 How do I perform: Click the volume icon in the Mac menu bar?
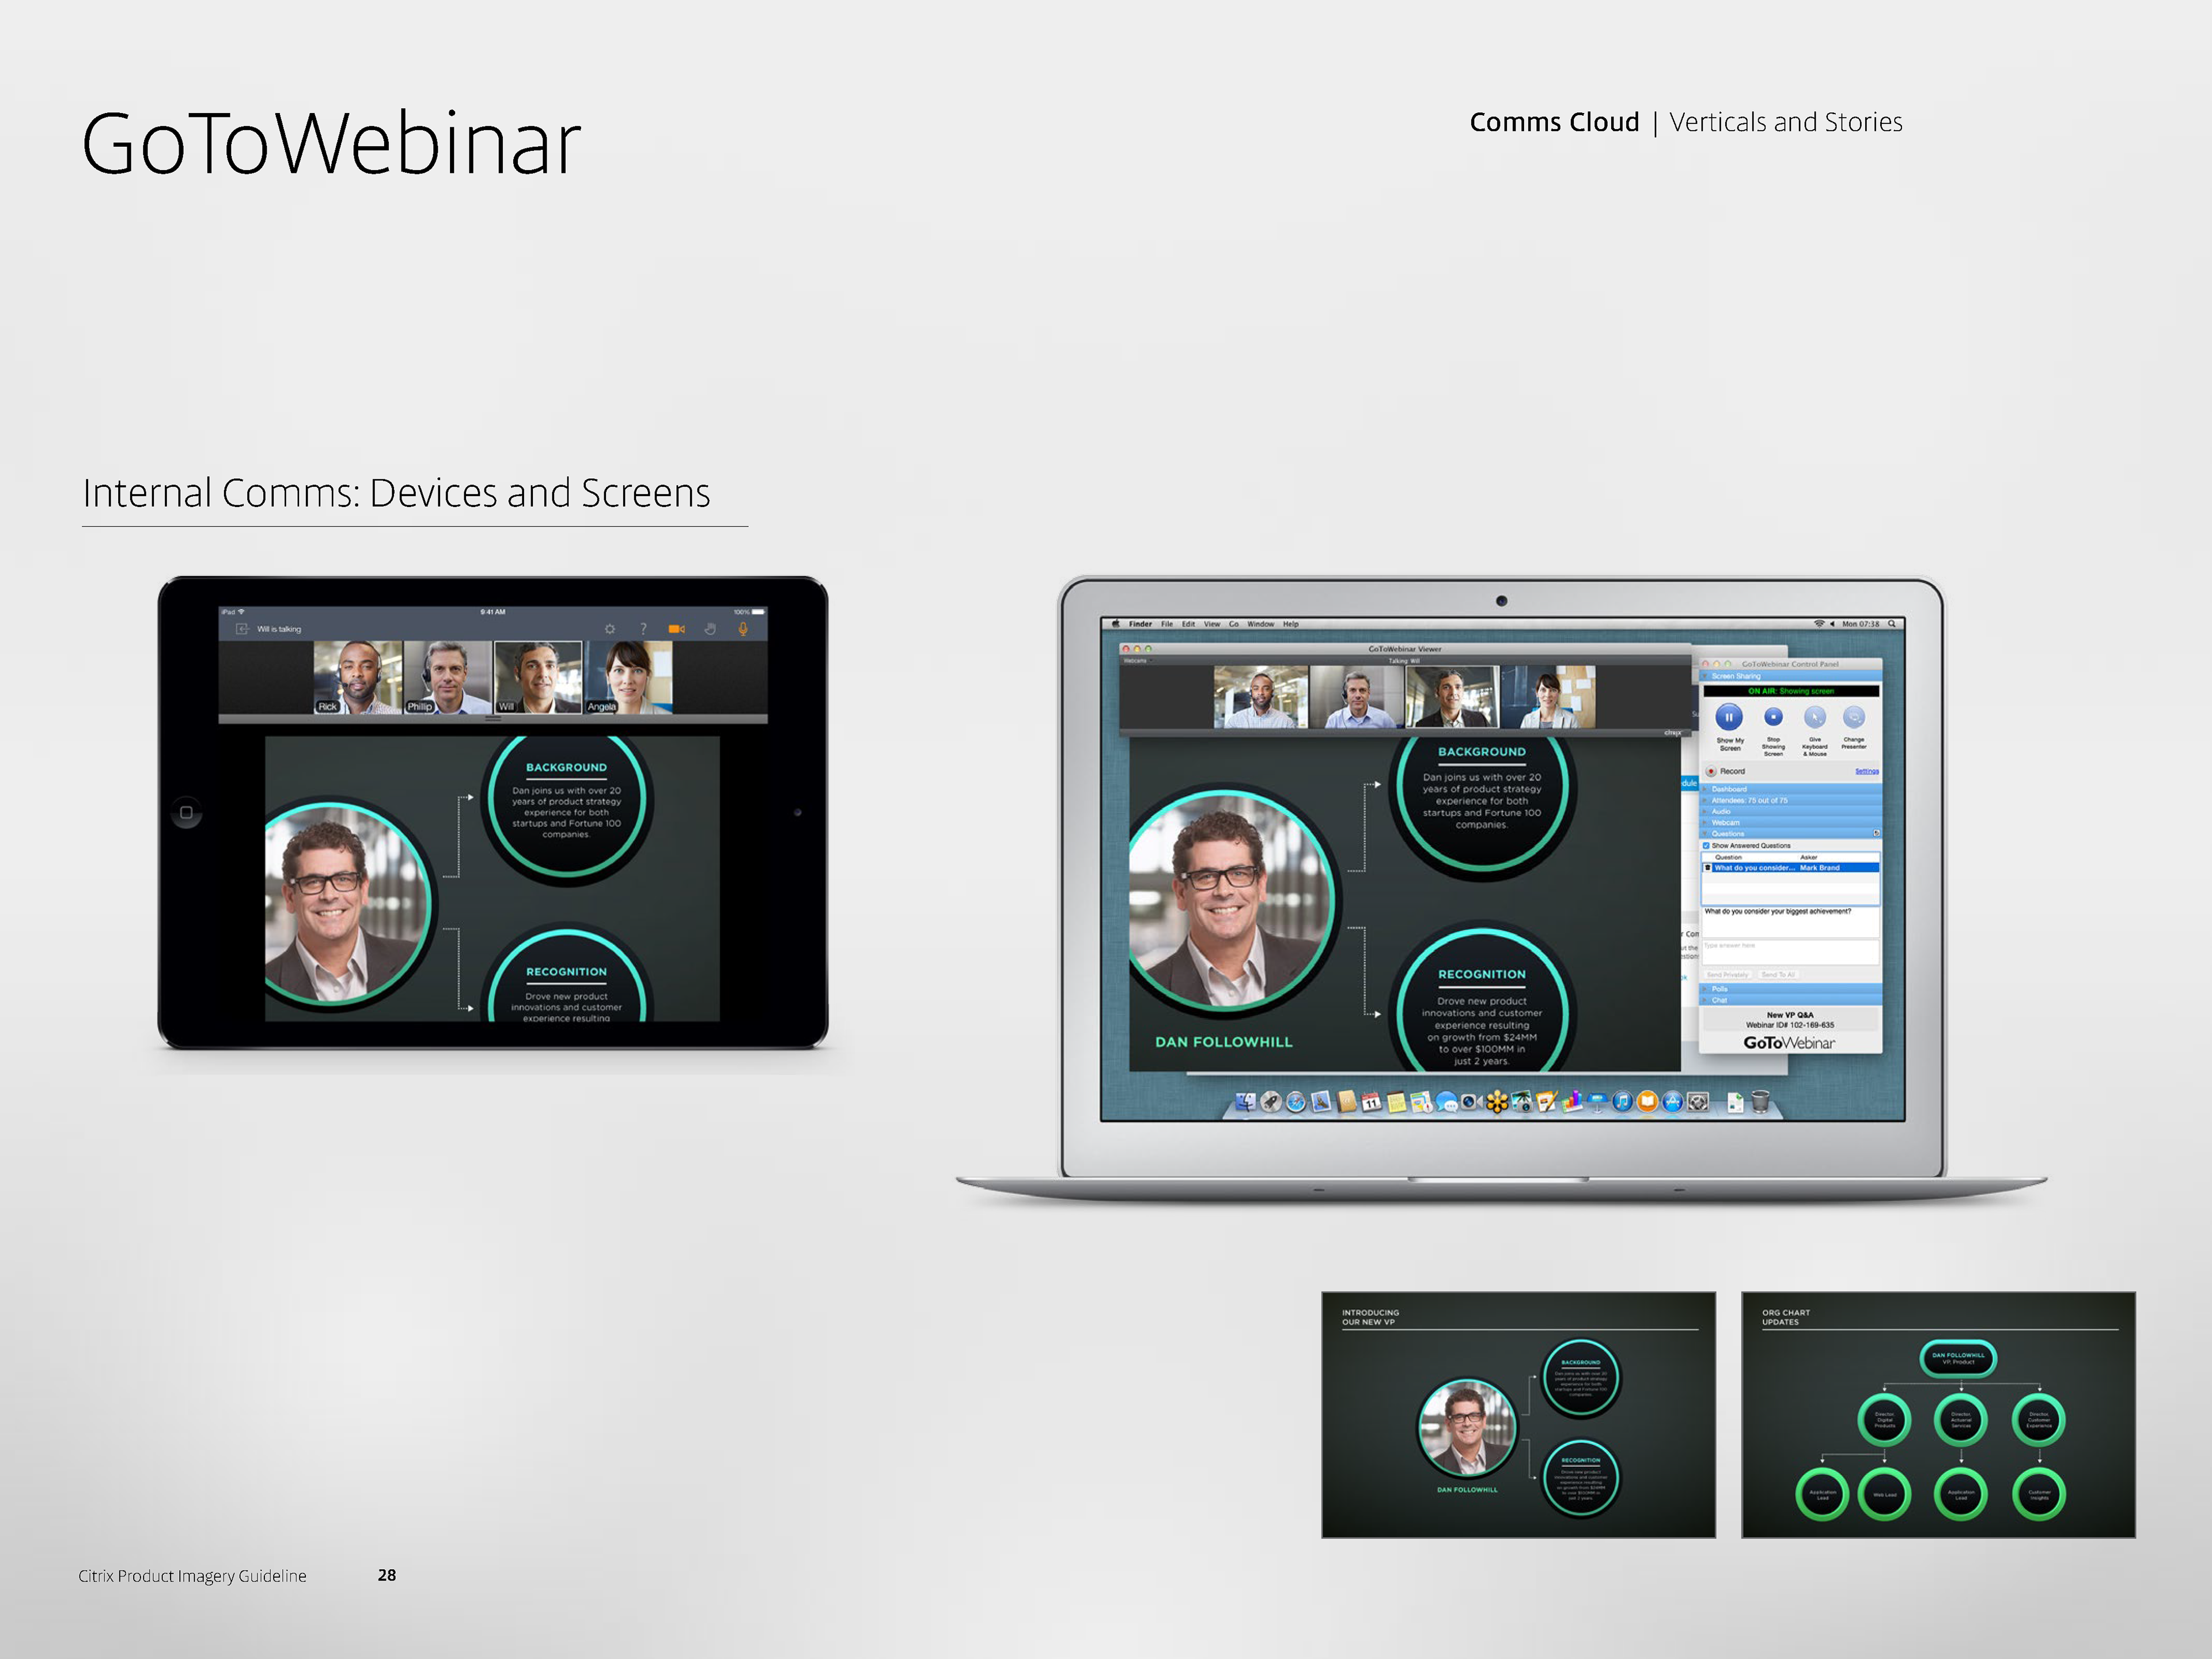tap(1832, 624)
